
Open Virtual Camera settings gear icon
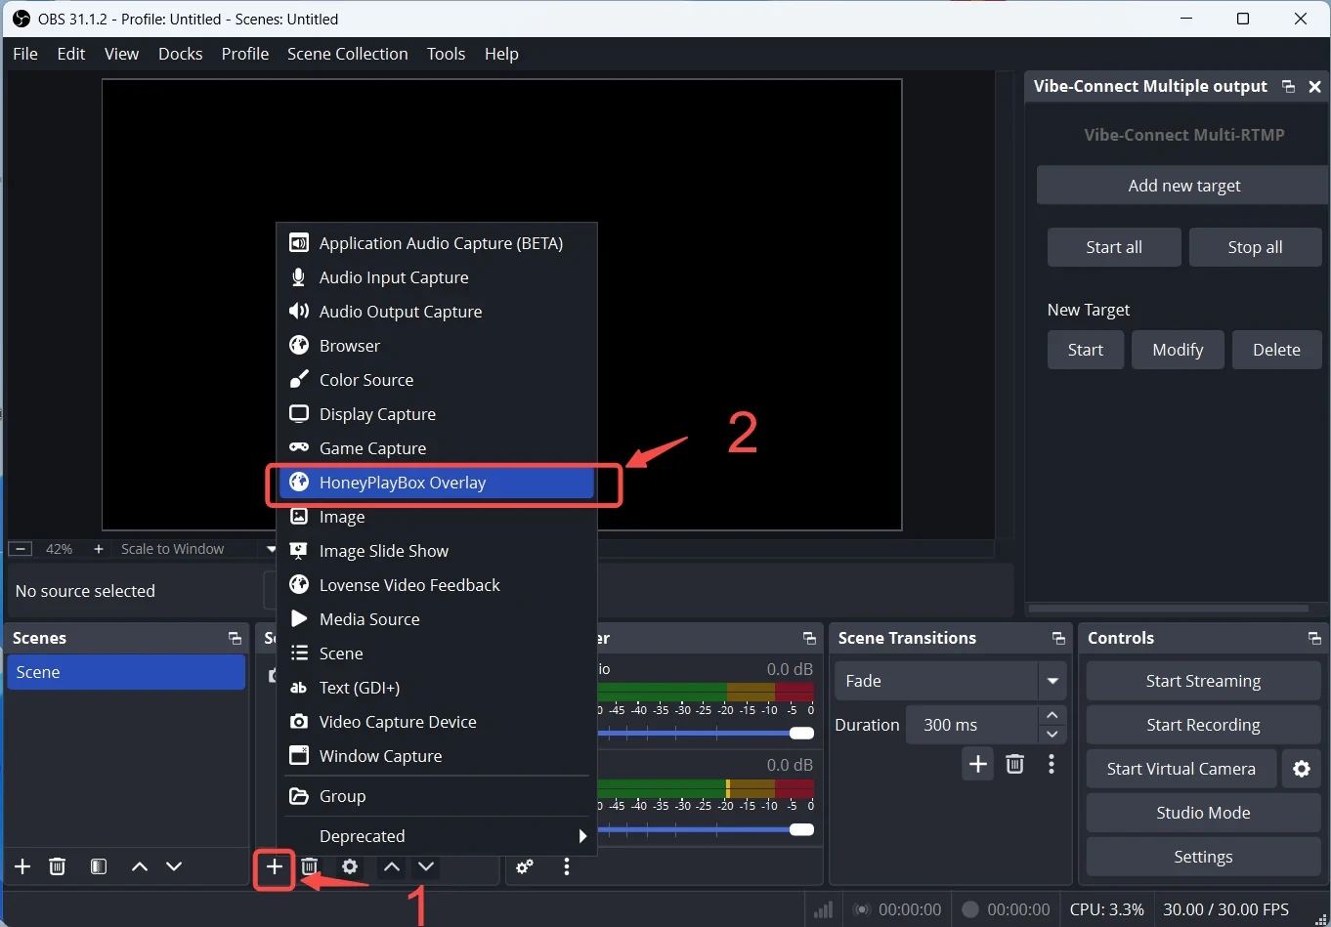click(x=1301, y=769)
